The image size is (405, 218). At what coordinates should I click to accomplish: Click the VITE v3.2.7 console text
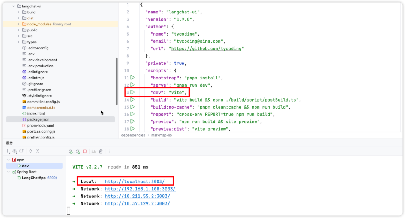point(87,167)
